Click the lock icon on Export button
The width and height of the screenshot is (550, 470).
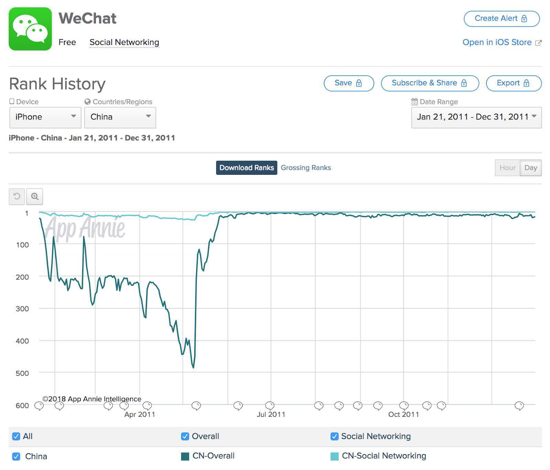pos(526,83)
